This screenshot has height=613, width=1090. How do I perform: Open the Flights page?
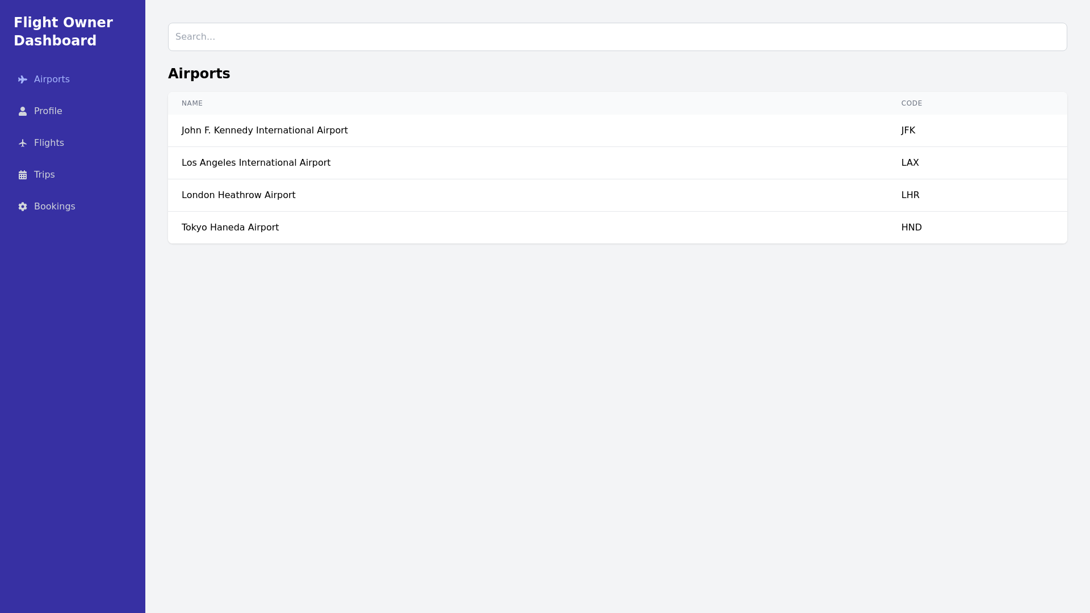click(49, 143)
